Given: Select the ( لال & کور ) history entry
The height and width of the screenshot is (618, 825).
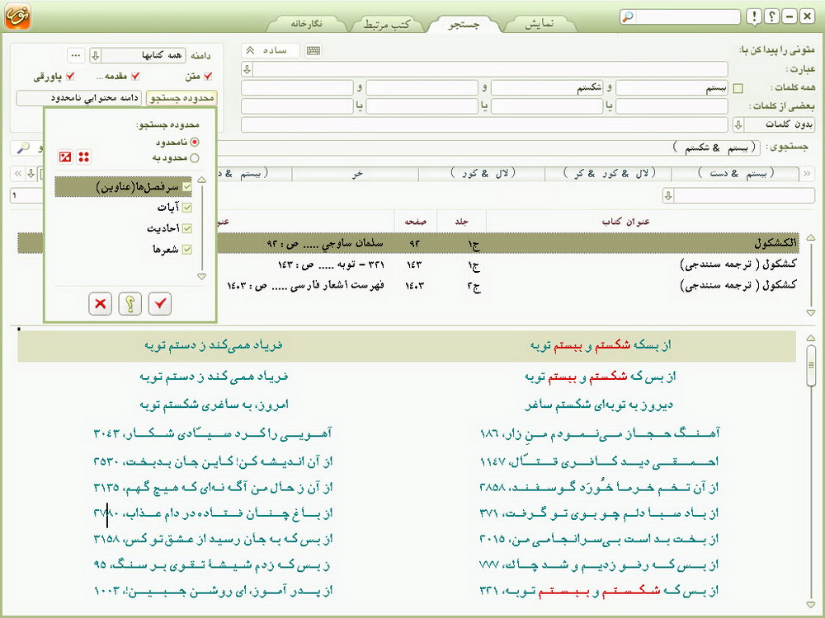Looking at the screenshot, I should click(482, 173).
